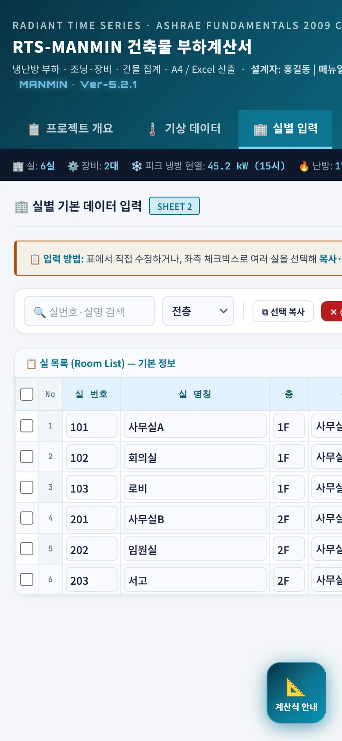
Task: Edit the 1F floor field for room 102
Action: (x=289, y=457)
